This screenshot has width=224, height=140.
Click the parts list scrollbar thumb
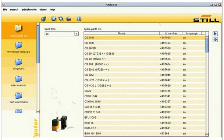pyautogui.click(x=207, y=45)
